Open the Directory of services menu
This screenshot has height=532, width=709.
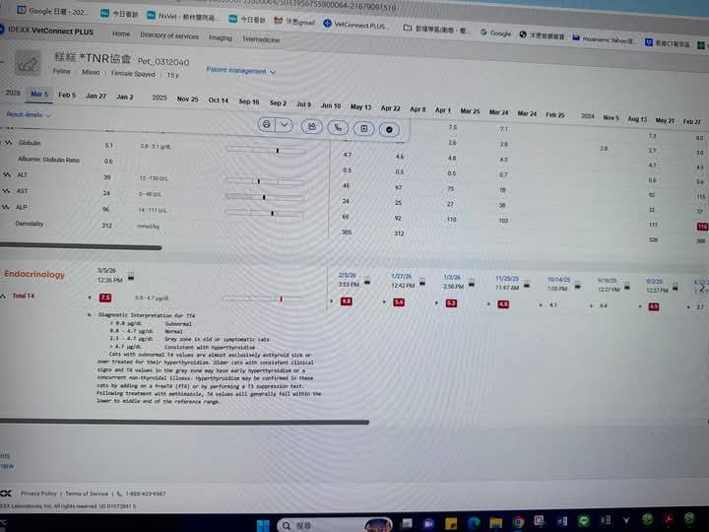point(168,35)
